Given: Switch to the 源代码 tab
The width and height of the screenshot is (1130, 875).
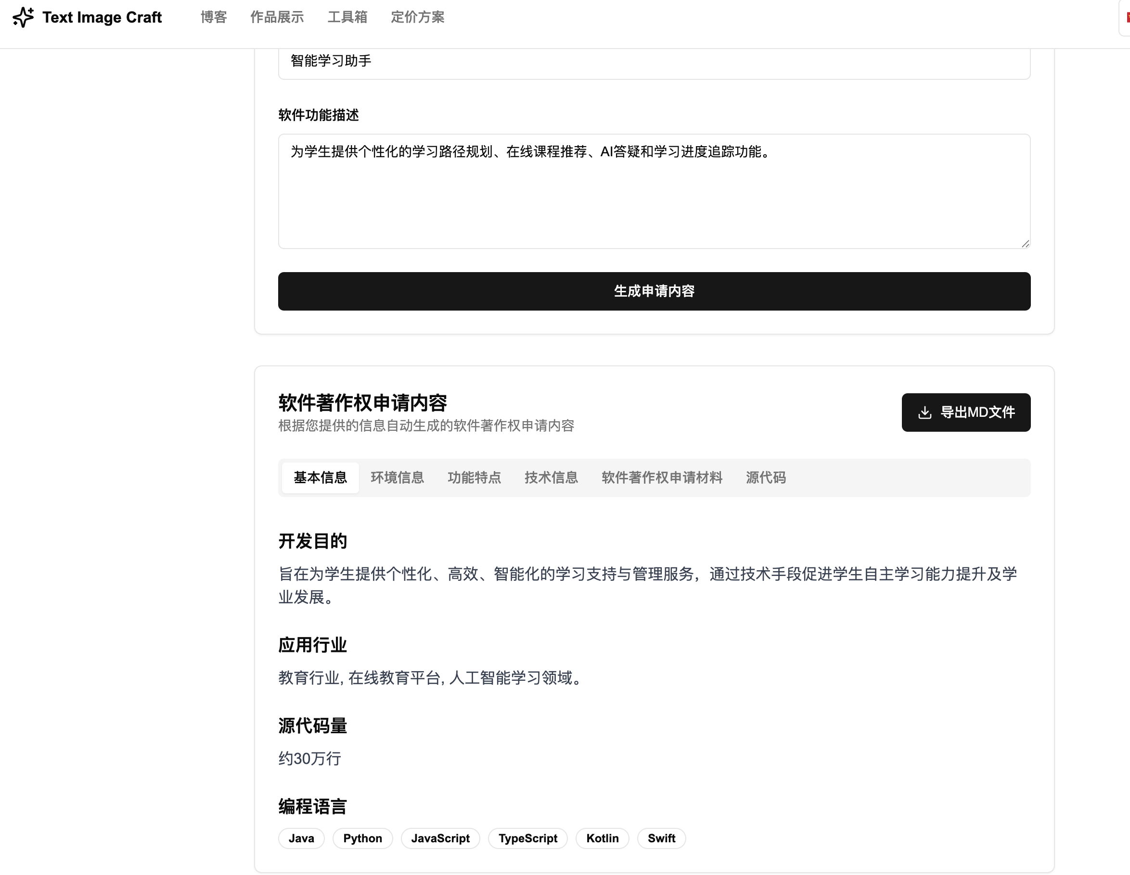Looking at the screenshot, I should (x=765, y=477).
